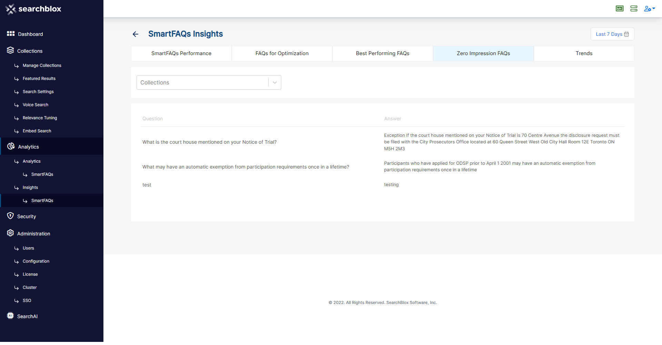Click the searchblox logo
662x345 pixels.
pos(33,9)
